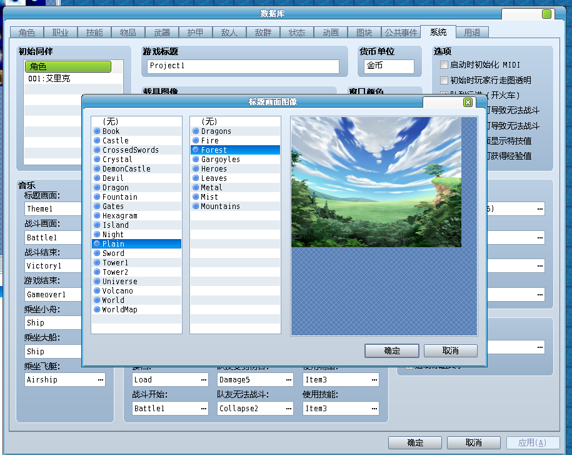This screenshot has height=455, width=572.
Task: Open the Battle1 battle-start sound selector
Action: 204,409
